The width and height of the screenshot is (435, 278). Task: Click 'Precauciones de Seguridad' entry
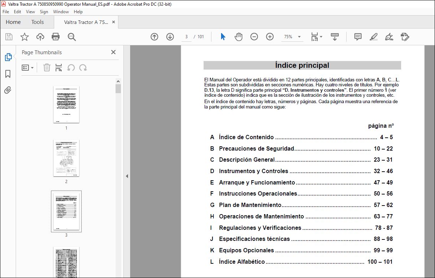tap(301, 148)
